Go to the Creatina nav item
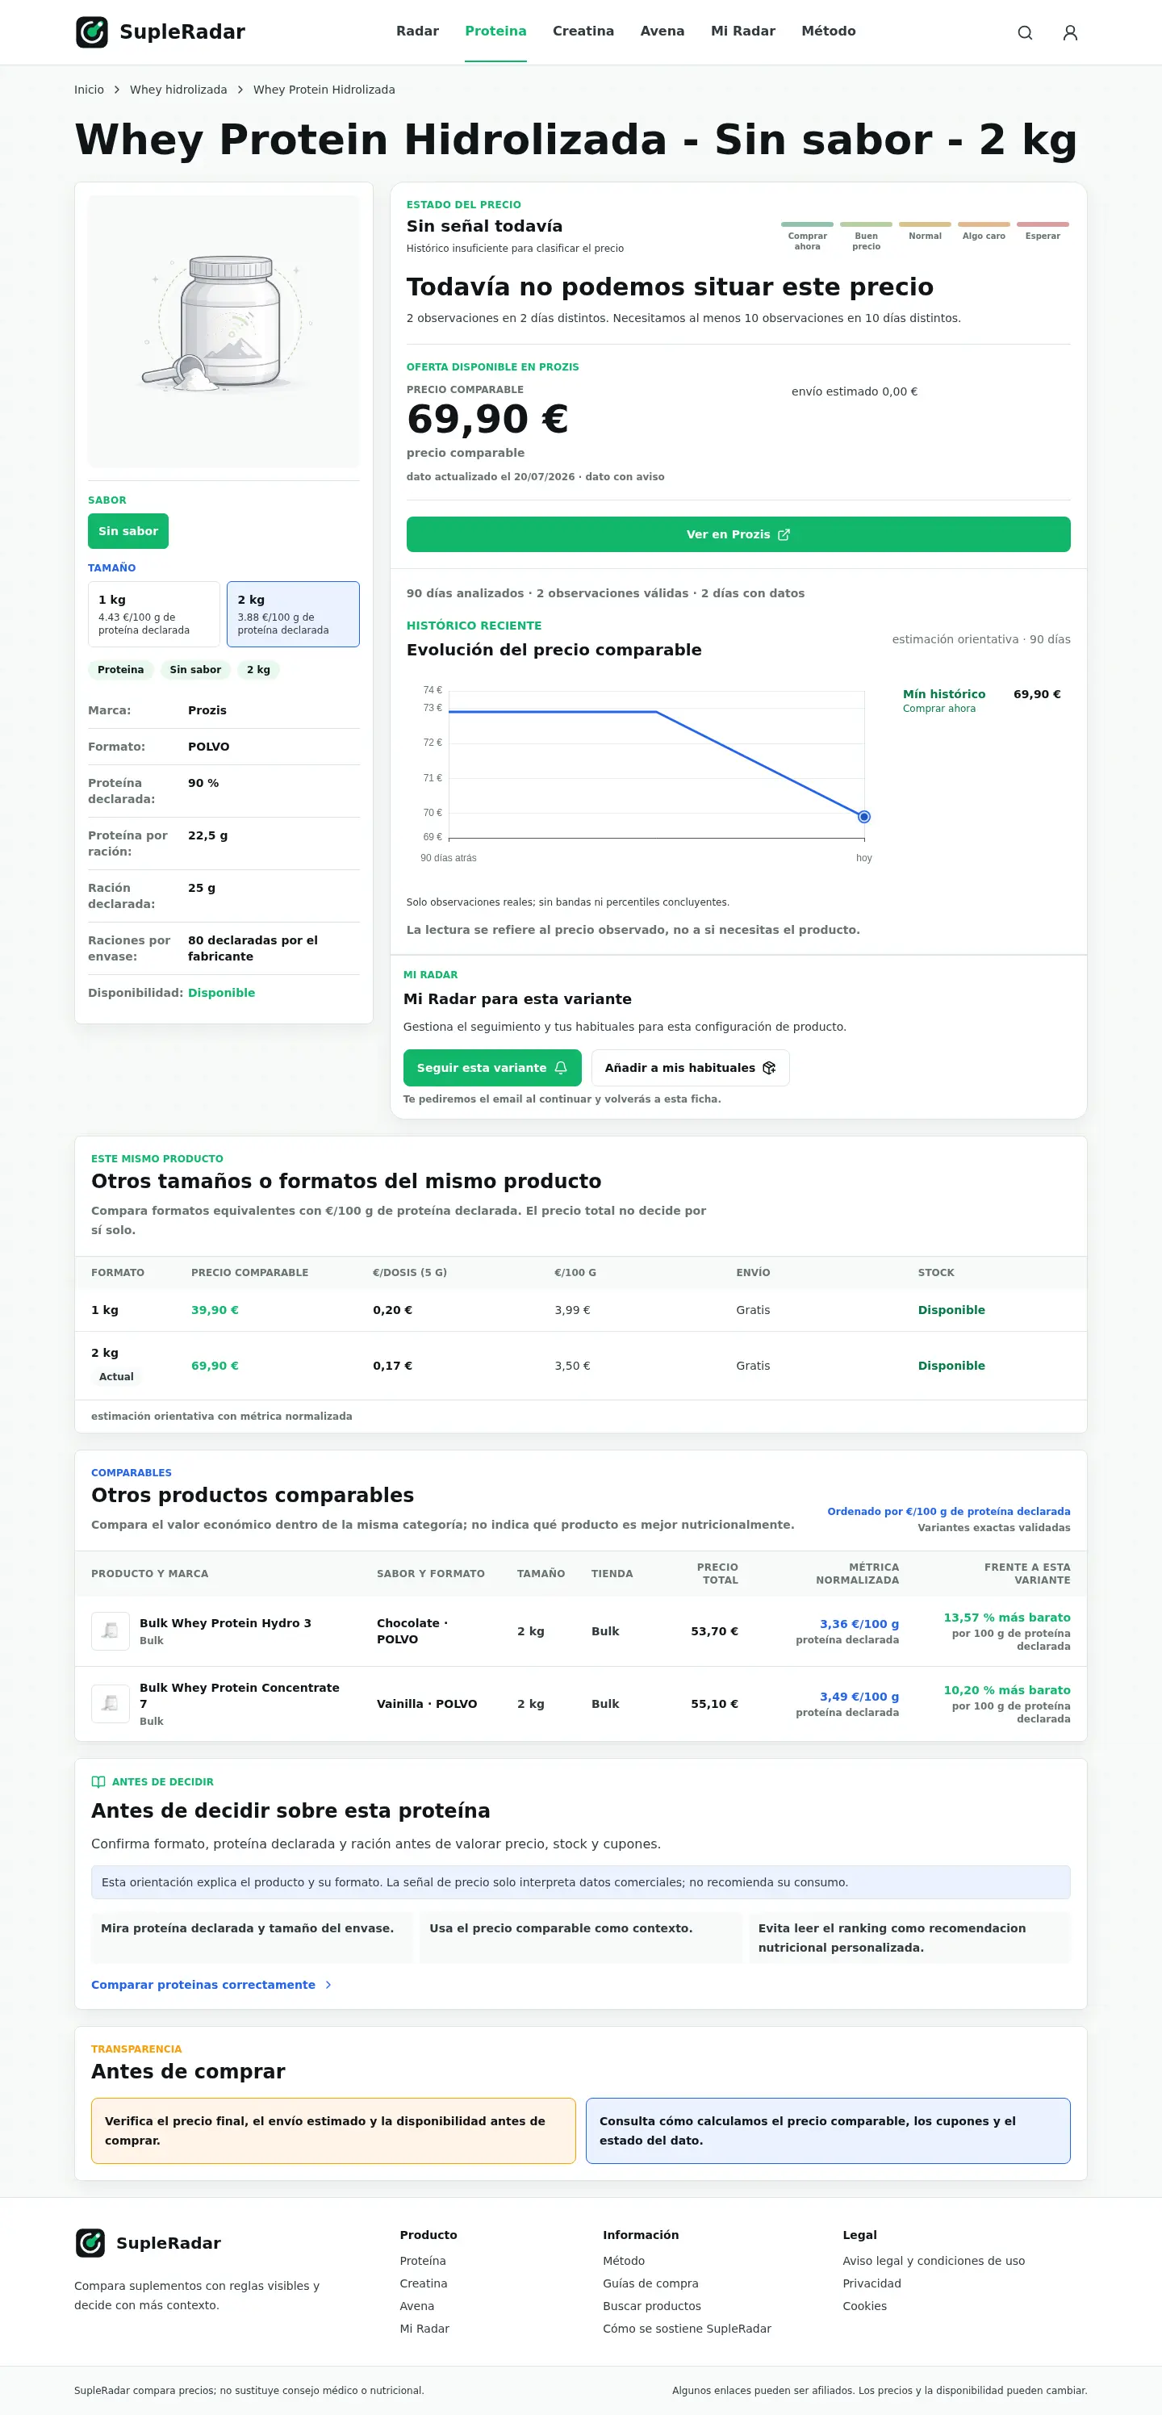The image size is (1162, 2415). pyautogui.click(x=583, y=31)
